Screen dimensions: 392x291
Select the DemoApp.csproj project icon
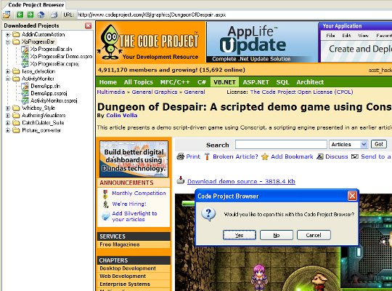(x=25, y=94)
